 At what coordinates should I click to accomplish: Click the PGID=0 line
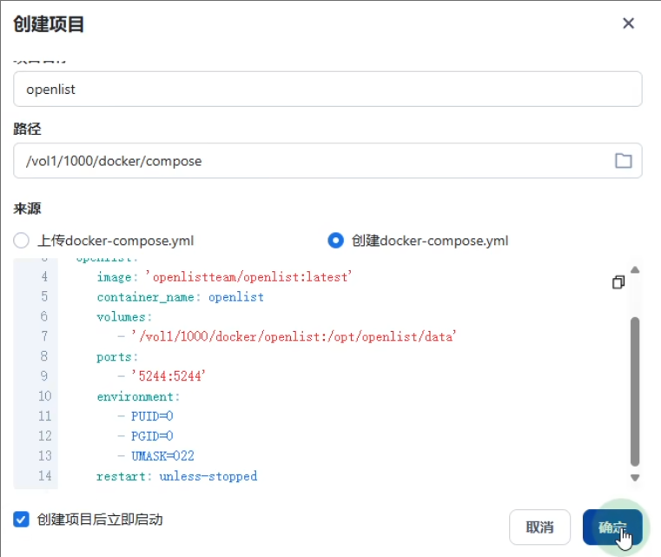(152, 435)
